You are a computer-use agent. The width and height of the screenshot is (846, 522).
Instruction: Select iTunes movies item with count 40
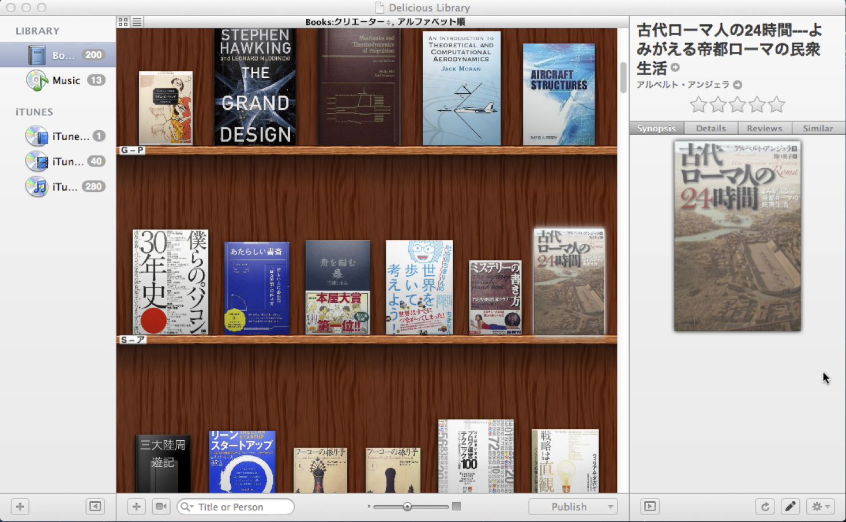[x=58, y=161]
